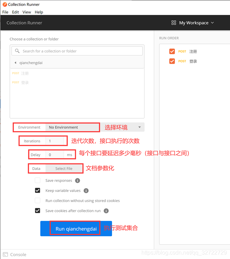The image size is (230, 259).
Task: Click the 'Data' label
Action: 36,169
